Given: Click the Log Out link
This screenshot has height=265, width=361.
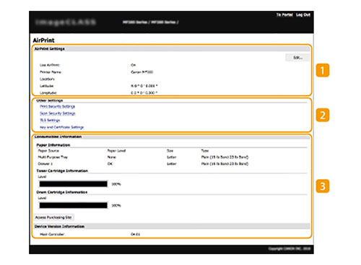Looking at the screenshot, I should 303,15.
